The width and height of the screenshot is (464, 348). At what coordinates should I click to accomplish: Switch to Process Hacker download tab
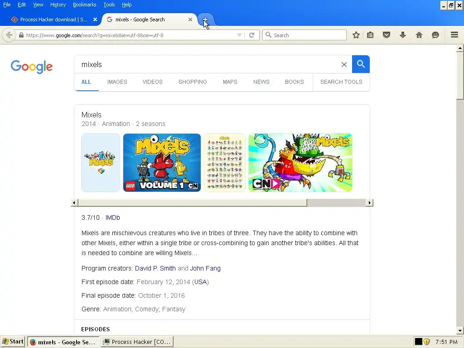tap(53, 19)
